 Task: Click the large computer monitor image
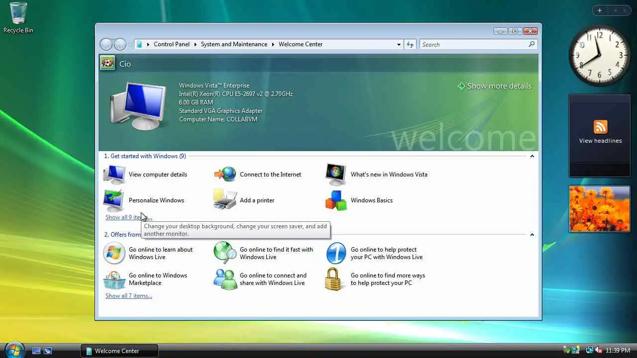[138, 106]
